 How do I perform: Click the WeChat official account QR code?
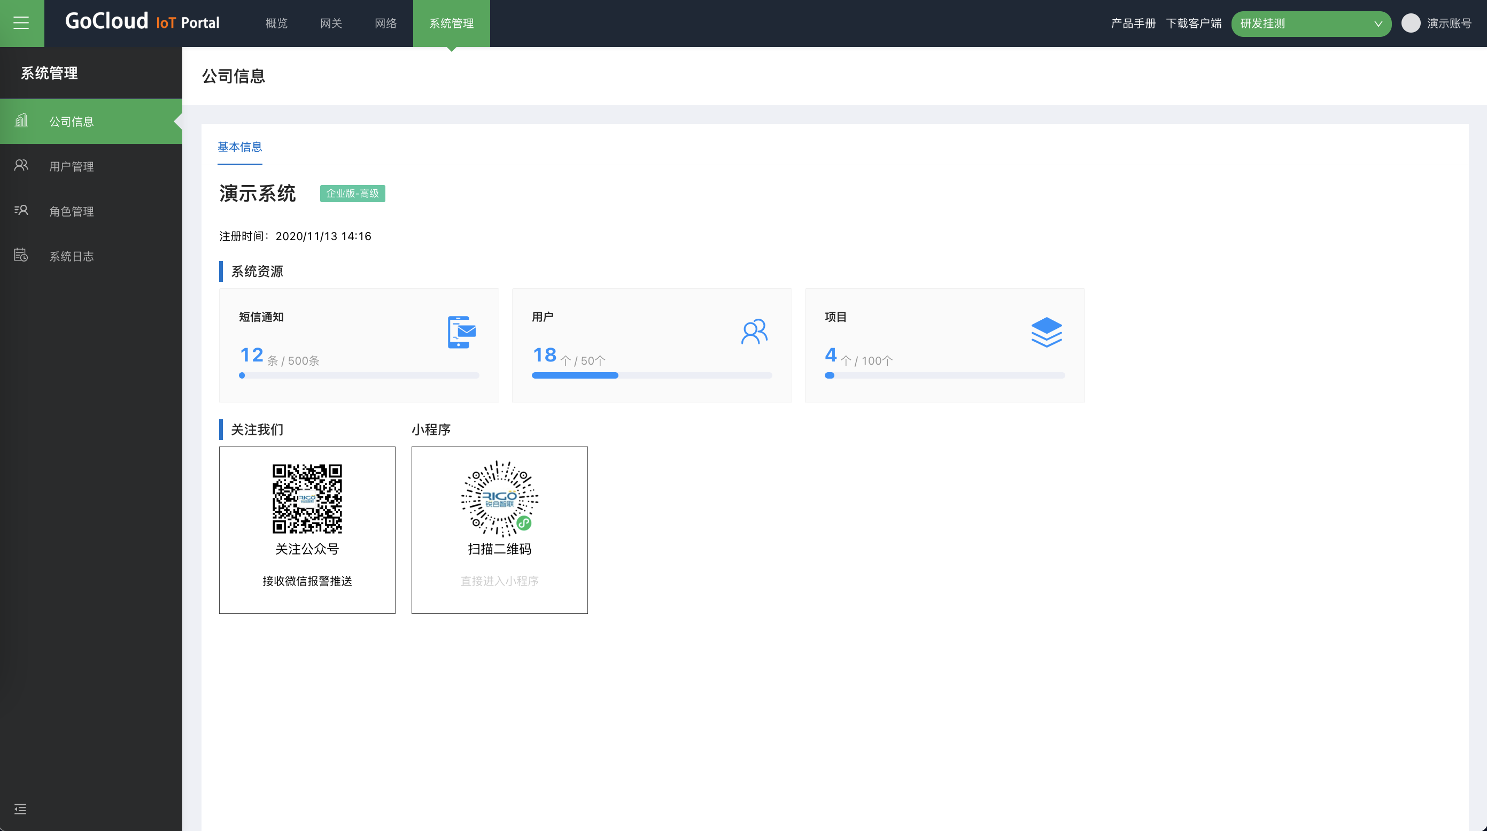(x=307, y=498)
